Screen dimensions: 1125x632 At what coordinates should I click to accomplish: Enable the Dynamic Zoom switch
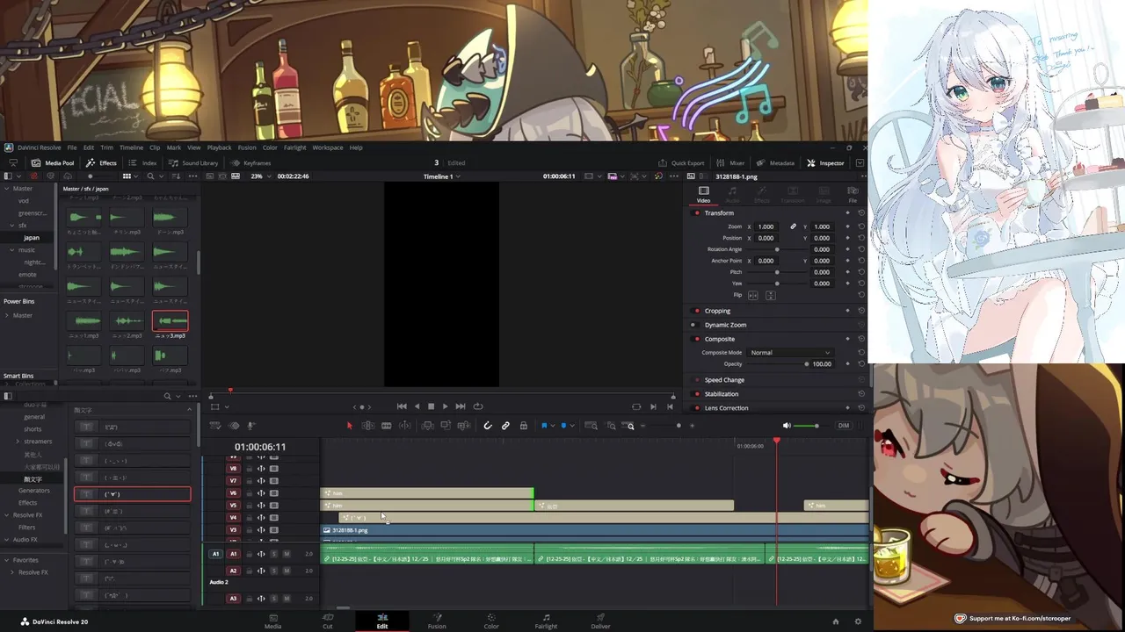click(x=697, y=325)
